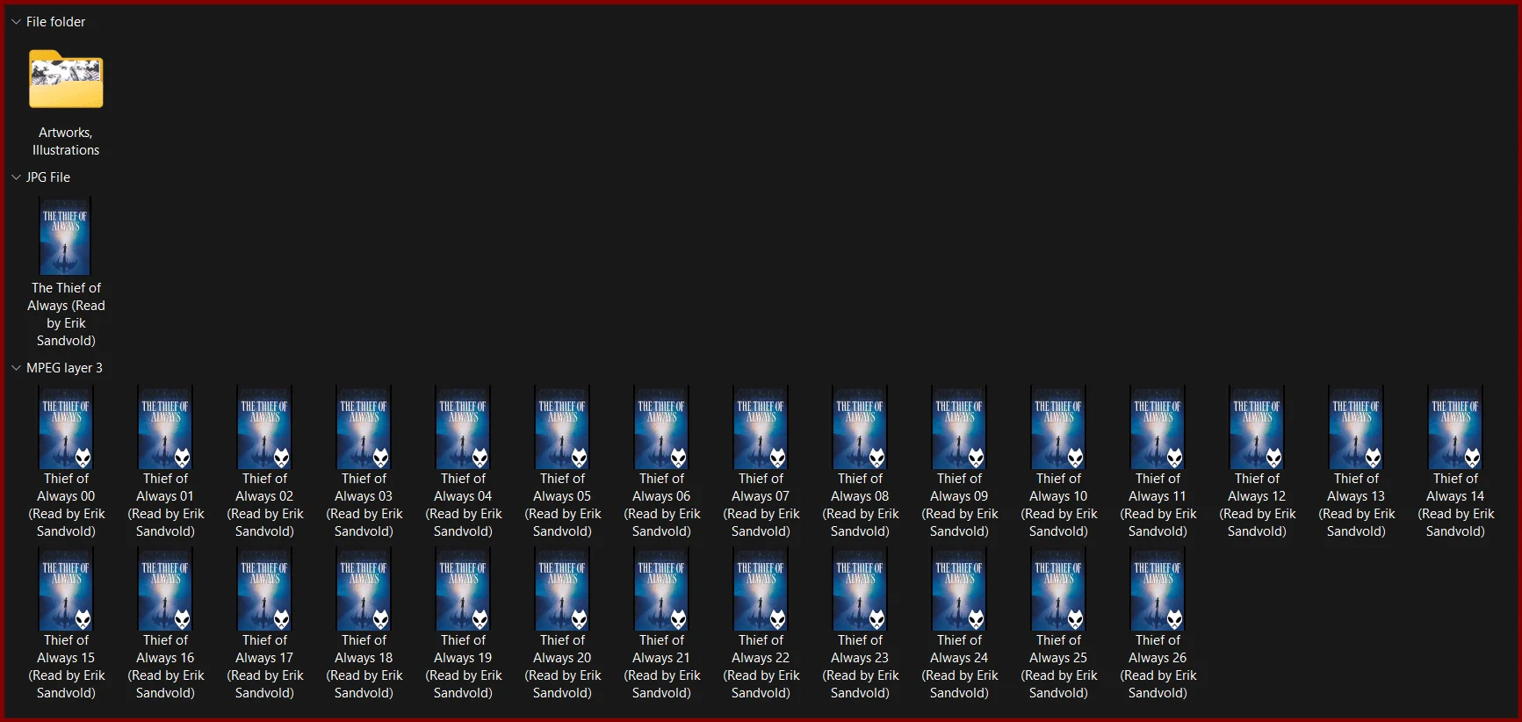Click the 'Thief of Always 00' file name

[66, 505]
